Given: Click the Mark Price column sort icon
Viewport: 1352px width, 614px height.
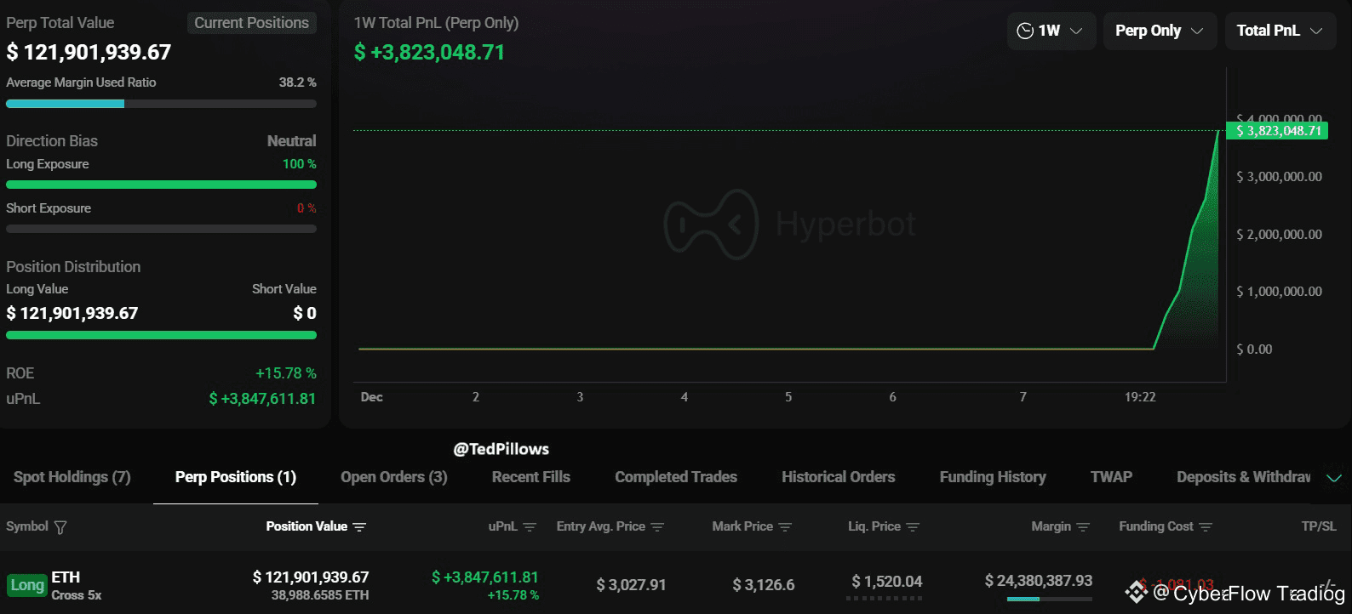Looking at the screenshot, I should pos(784,527).
